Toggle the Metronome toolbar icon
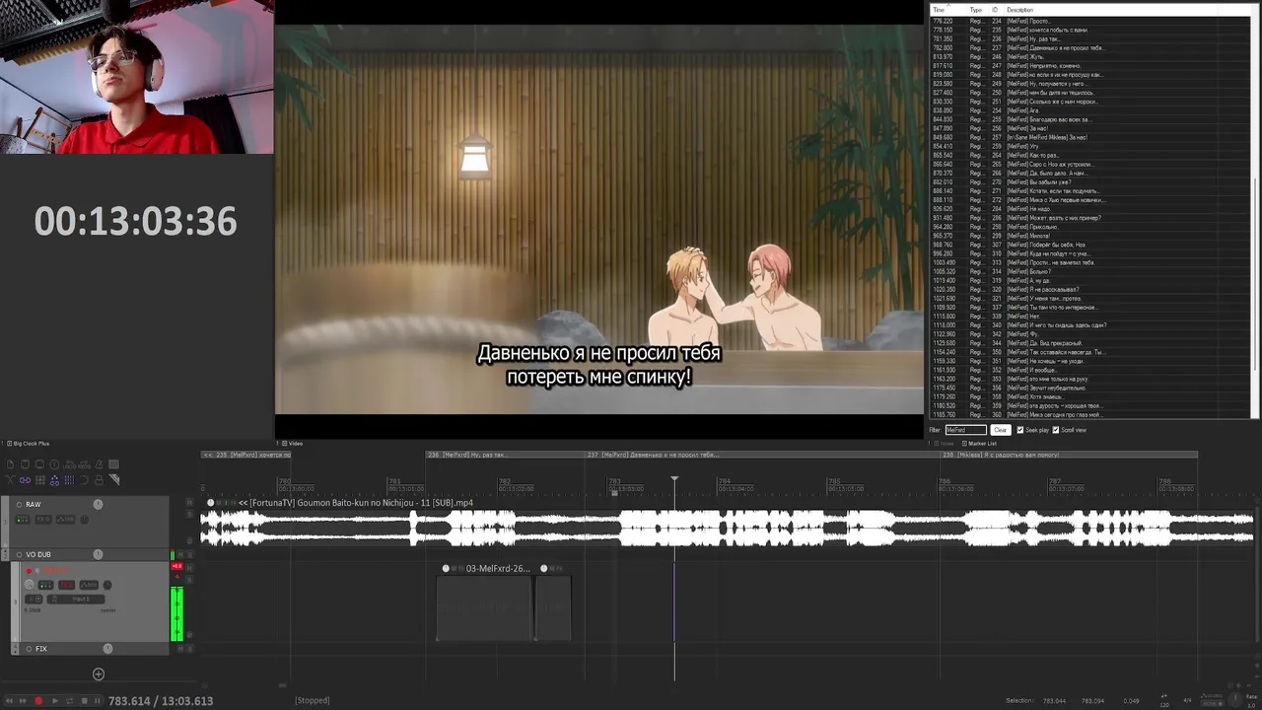This screenshot has width=1262, height=710. tap(99, 464)
